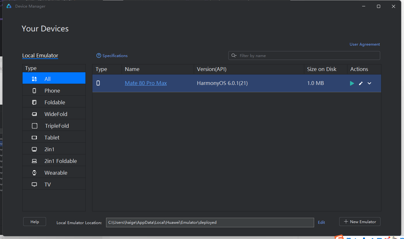This screenshot has height=239, width=404.
Task: Click the HarmonyOS 6.0.1(21) version cell
Action: pos(222,83)
